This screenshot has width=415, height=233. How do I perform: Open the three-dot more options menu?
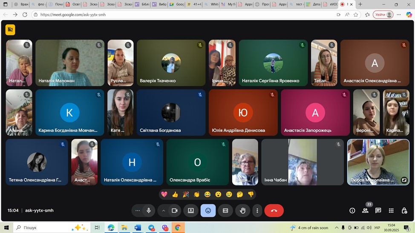point(257,210)
